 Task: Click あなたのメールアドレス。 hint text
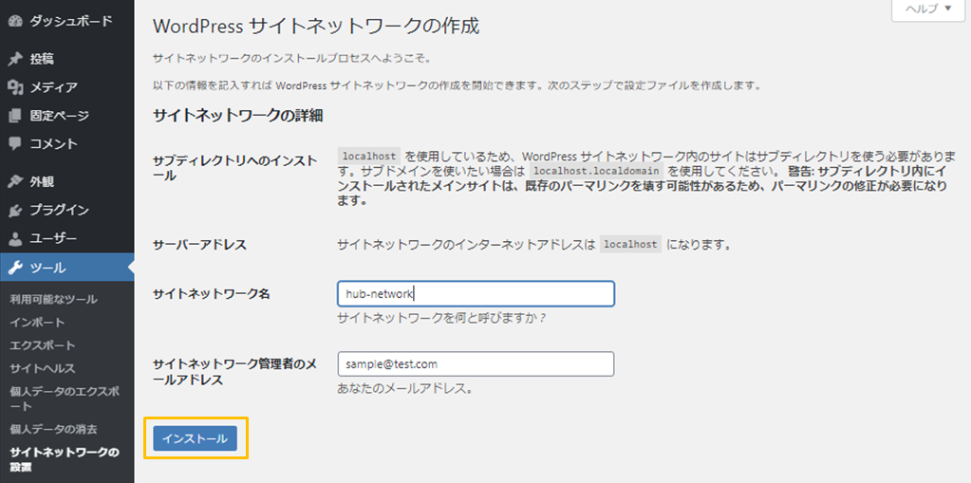click(405, 389)
